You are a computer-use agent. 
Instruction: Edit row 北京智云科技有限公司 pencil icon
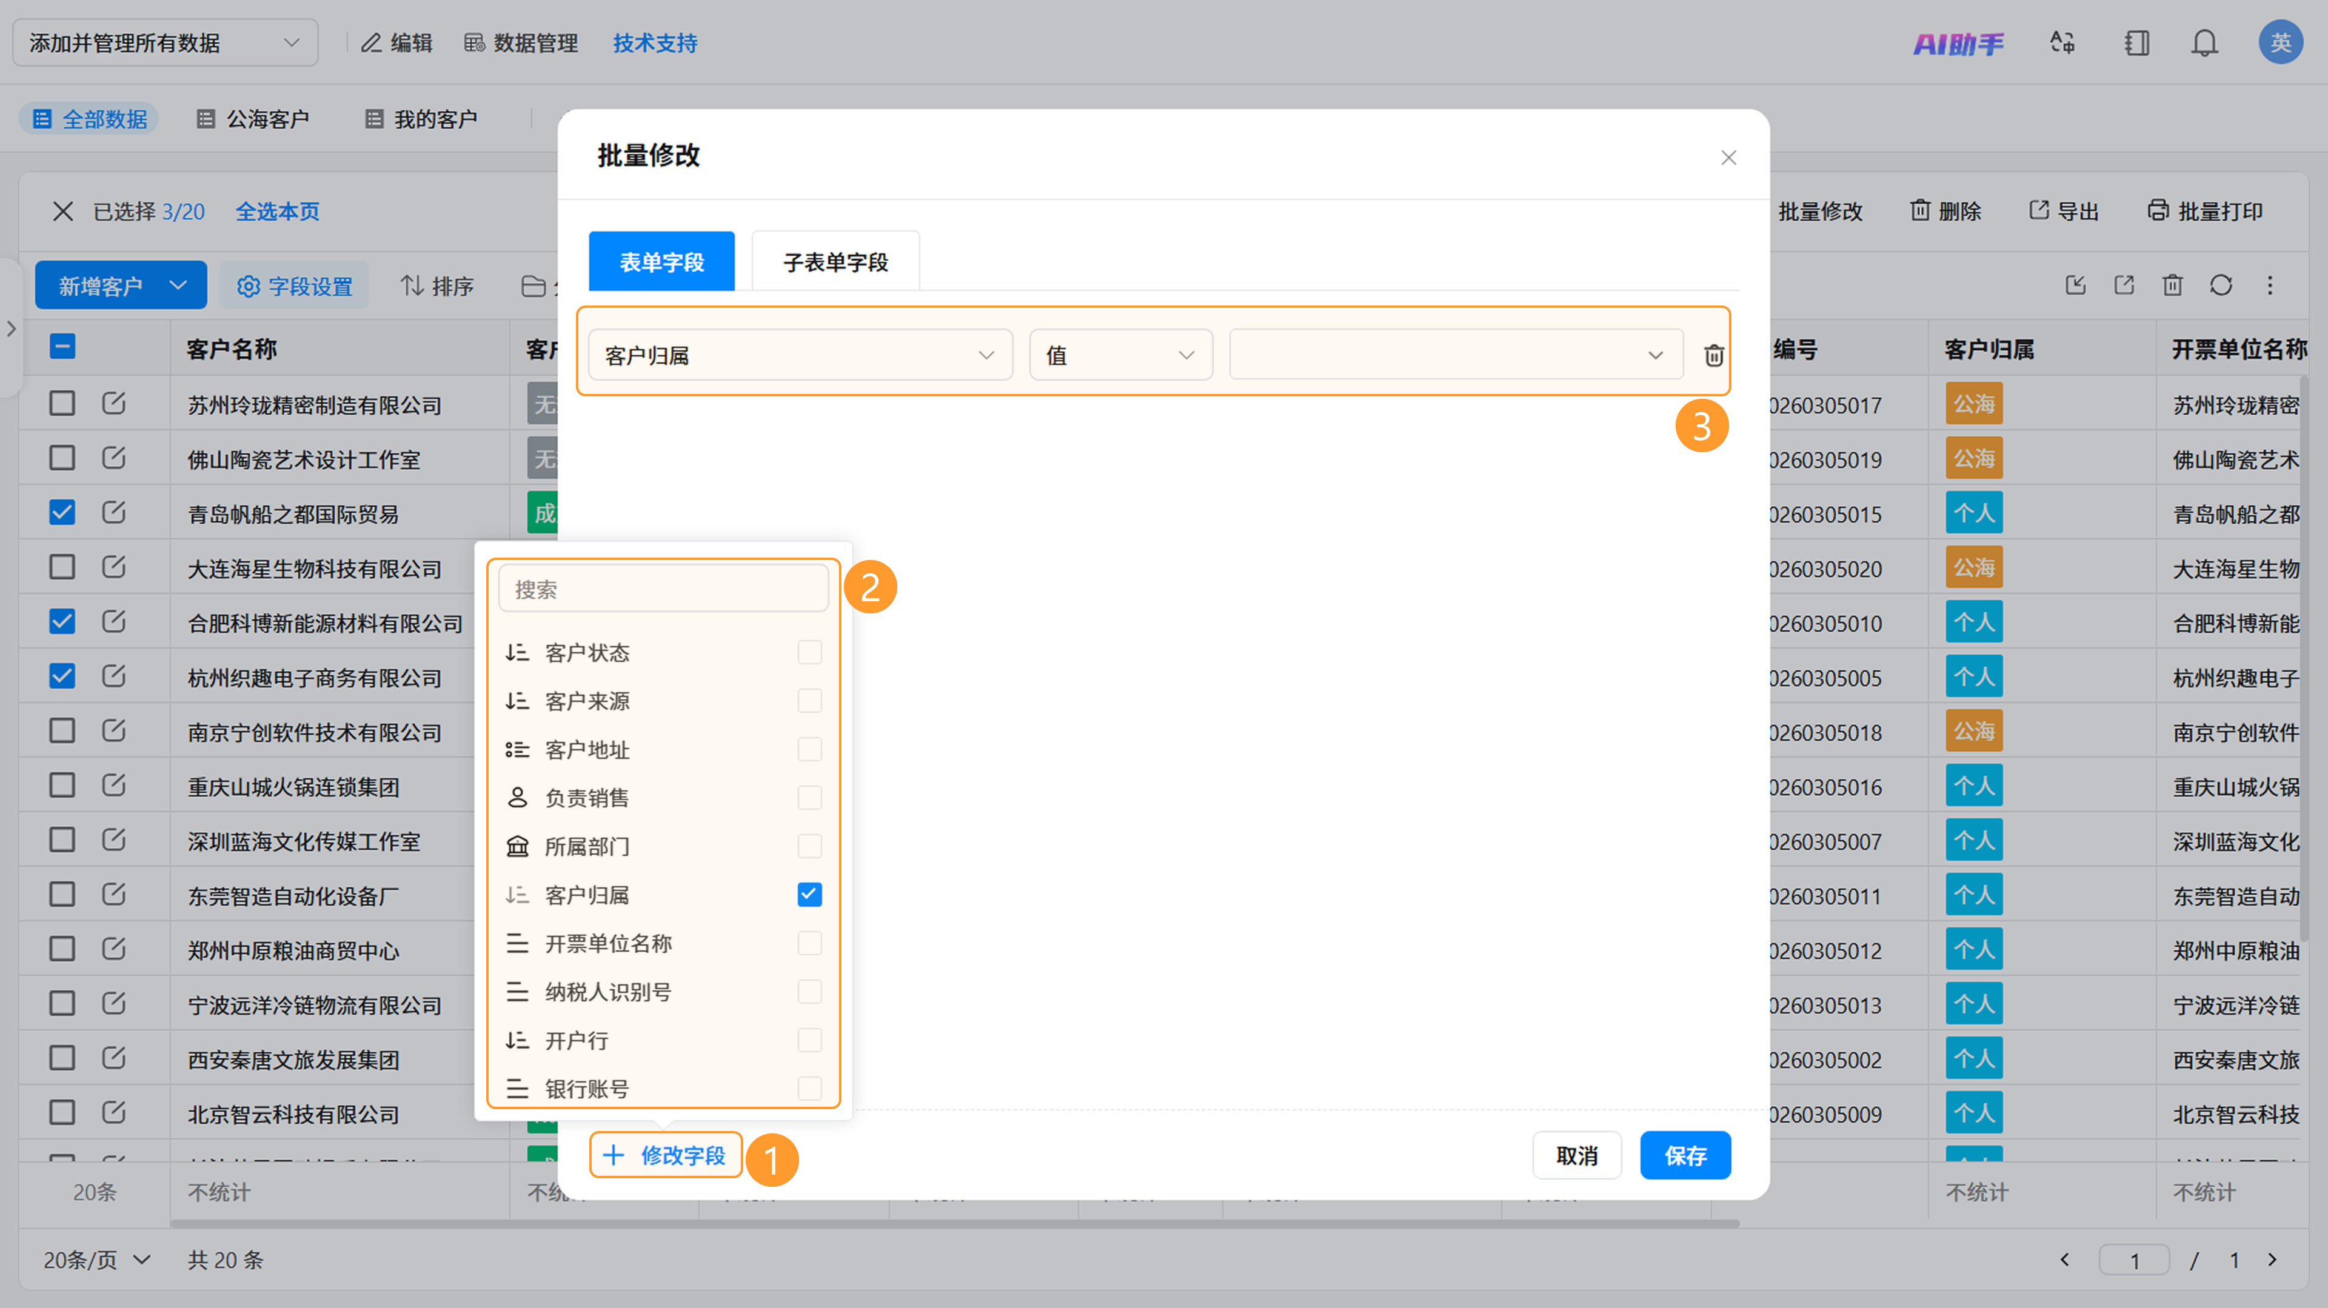click(113, 1112)
